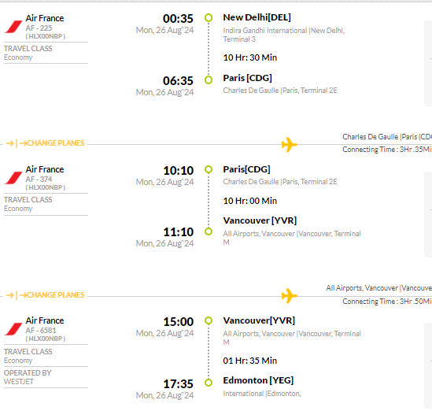Click the Air France logo for AF-374

pyautogui.click(x=13, y=178)
